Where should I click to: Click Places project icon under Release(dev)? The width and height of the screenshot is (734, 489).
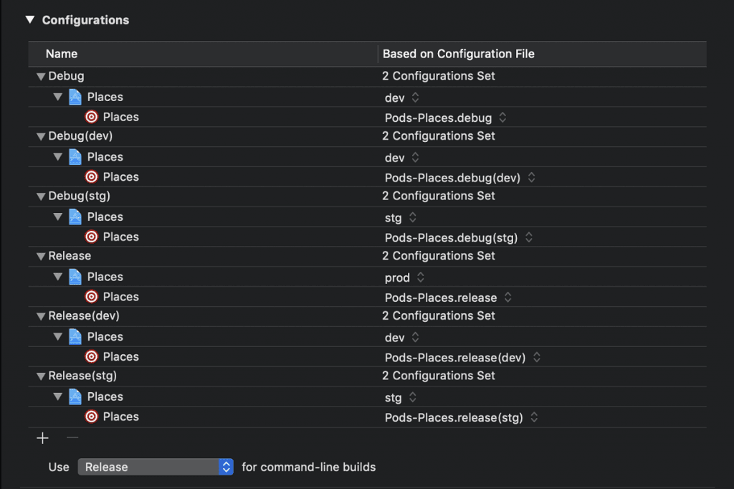coord(75,337)
